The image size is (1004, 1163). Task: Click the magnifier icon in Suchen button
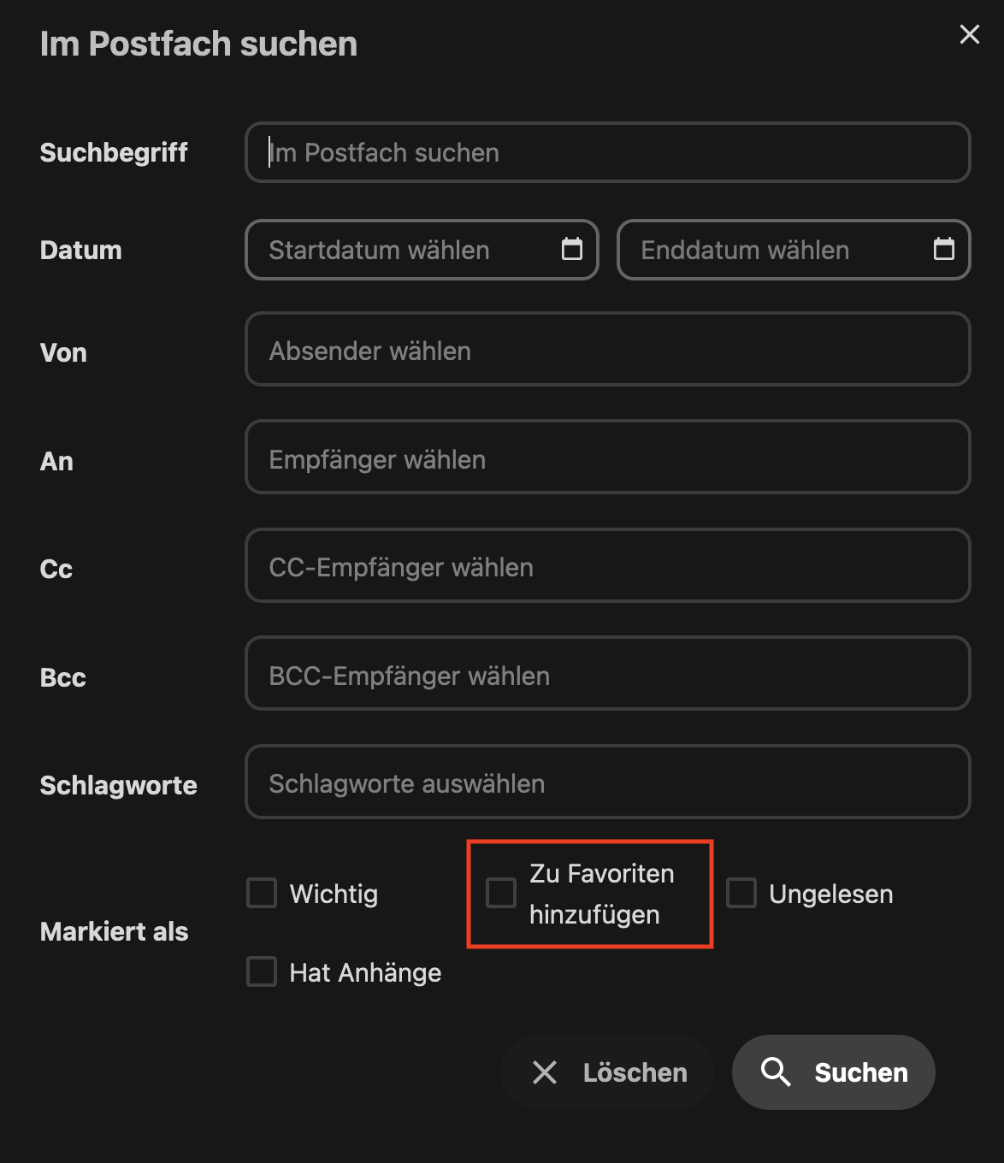(776, 1071)
